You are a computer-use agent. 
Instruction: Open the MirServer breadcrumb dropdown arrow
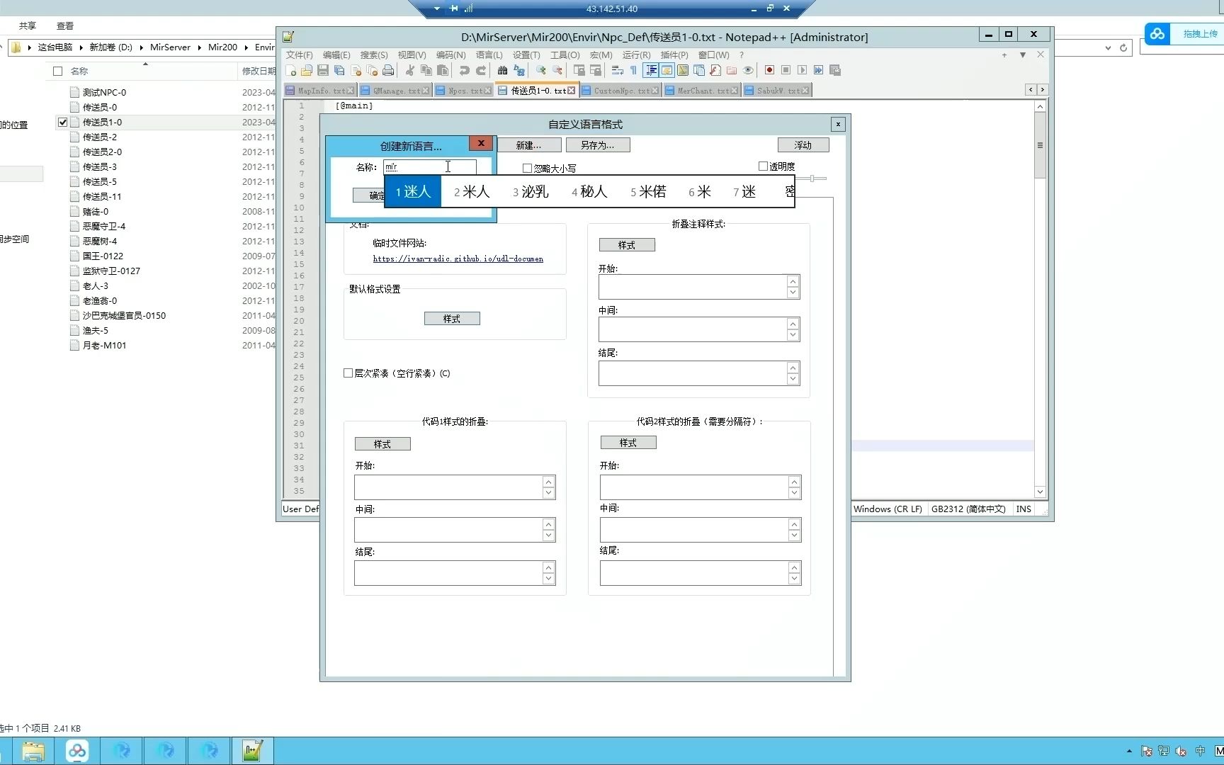(x=200, y=47)
